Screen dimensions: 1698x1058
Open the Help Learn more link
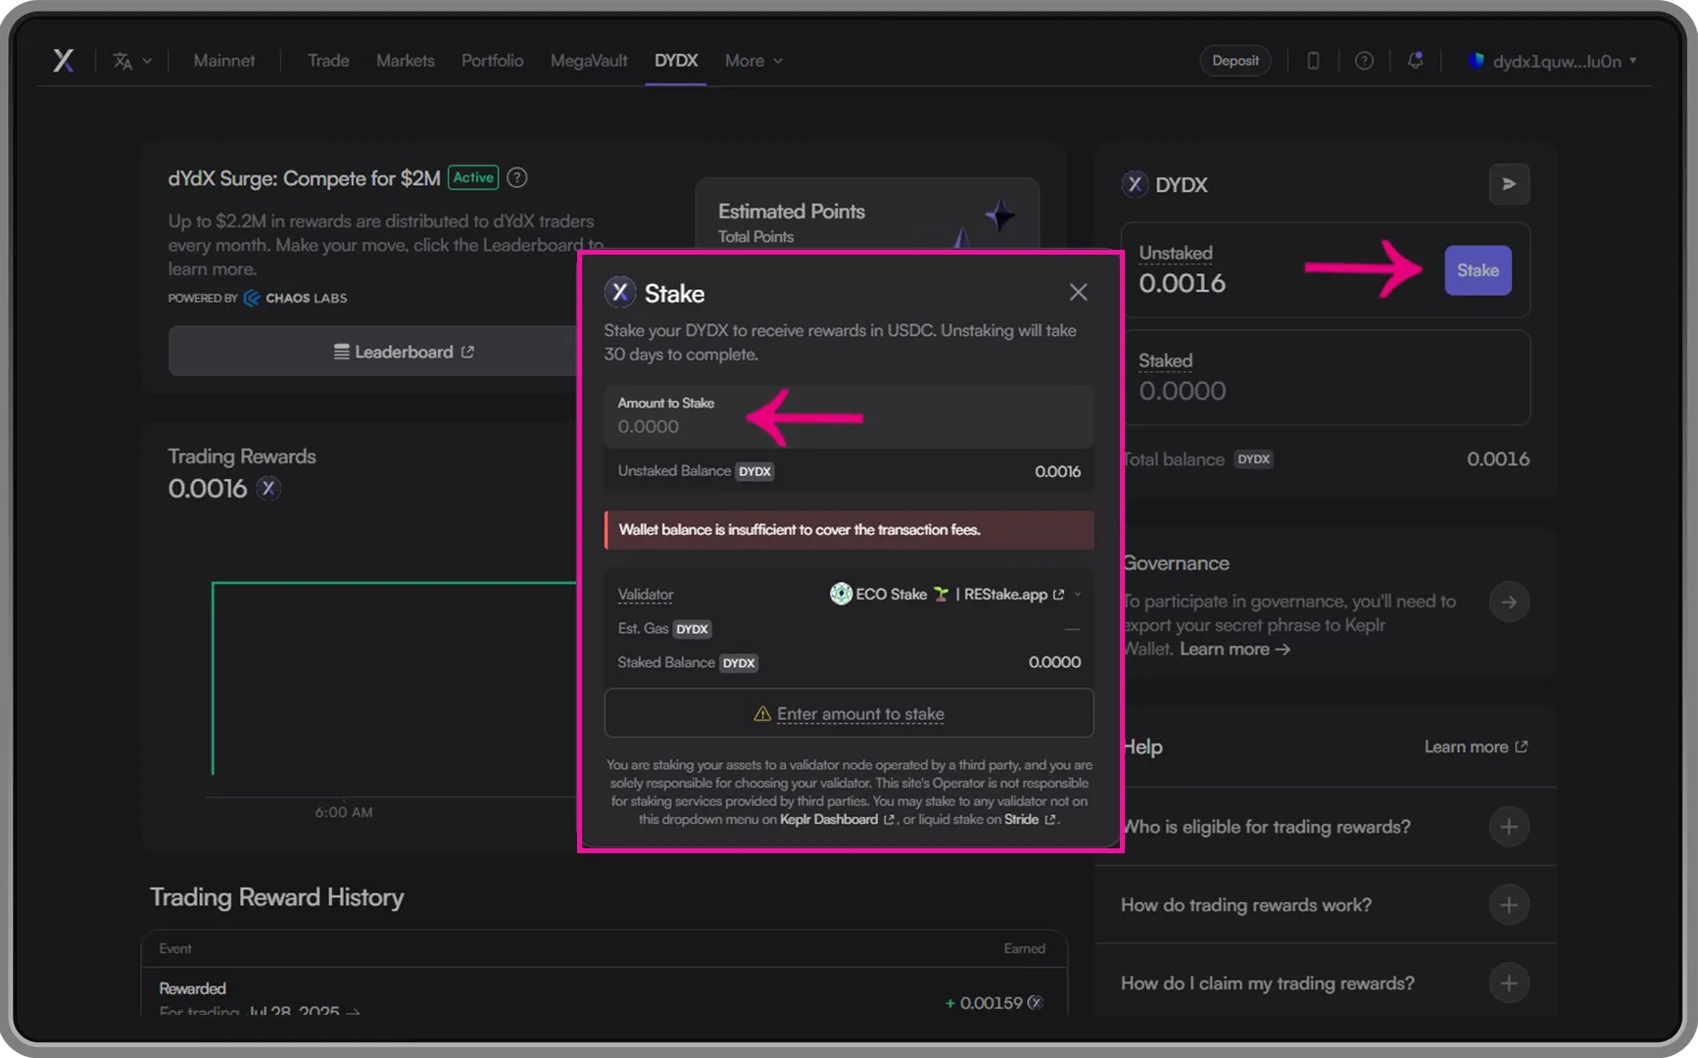(1476, 746)
